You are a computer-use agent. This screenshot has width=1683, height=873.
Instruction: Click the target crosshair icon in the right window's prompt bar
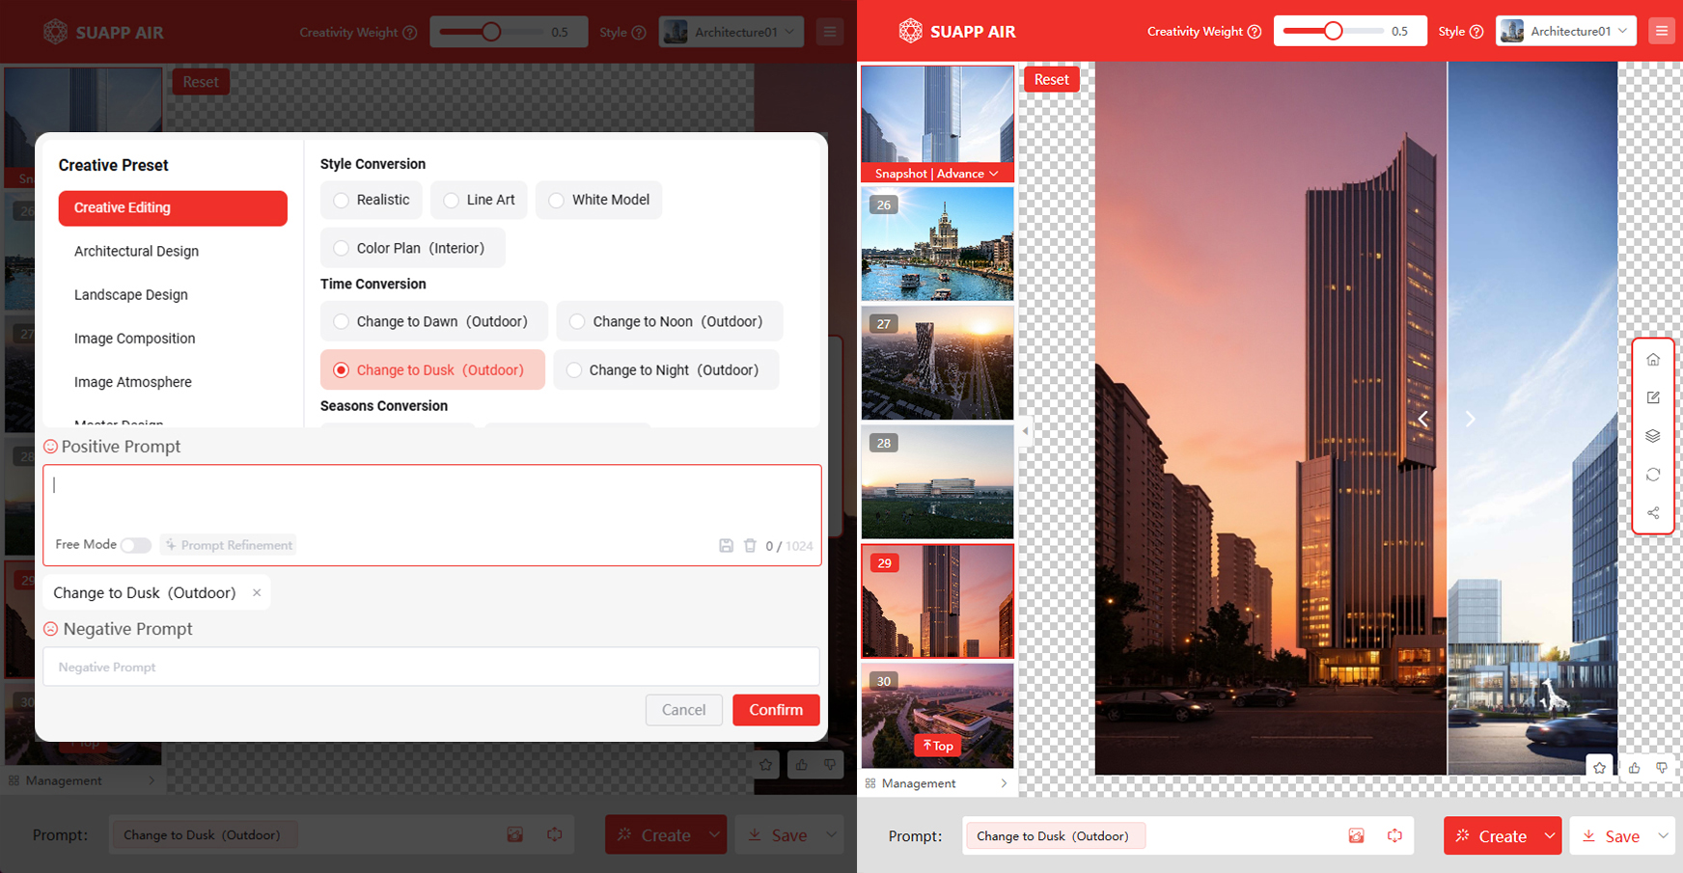pos(1394,835)
